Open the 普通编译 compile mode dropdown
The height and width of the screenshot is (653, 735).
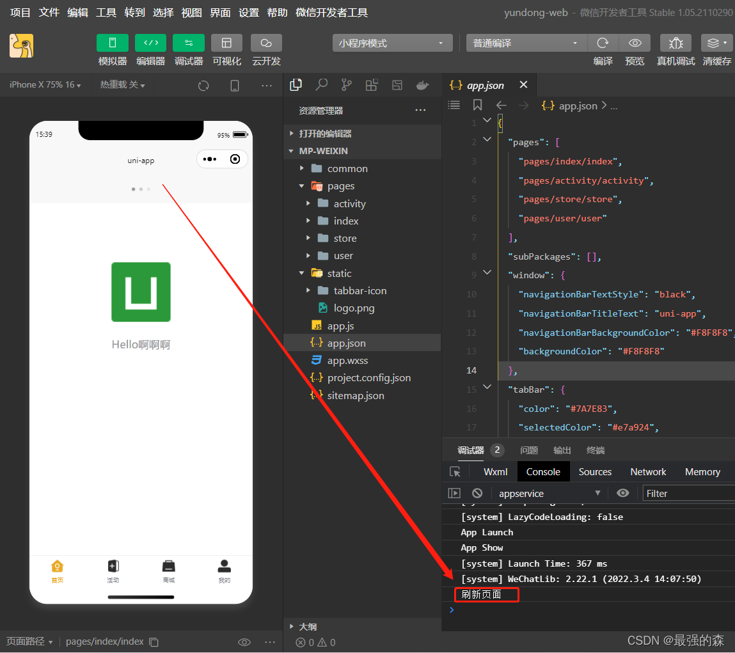[x=526, y=43]
